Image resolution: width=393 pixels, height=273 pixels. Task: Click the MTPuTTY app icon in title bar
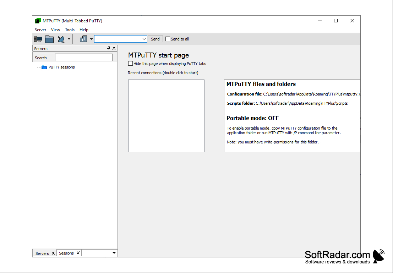click(x=38, y=21)
